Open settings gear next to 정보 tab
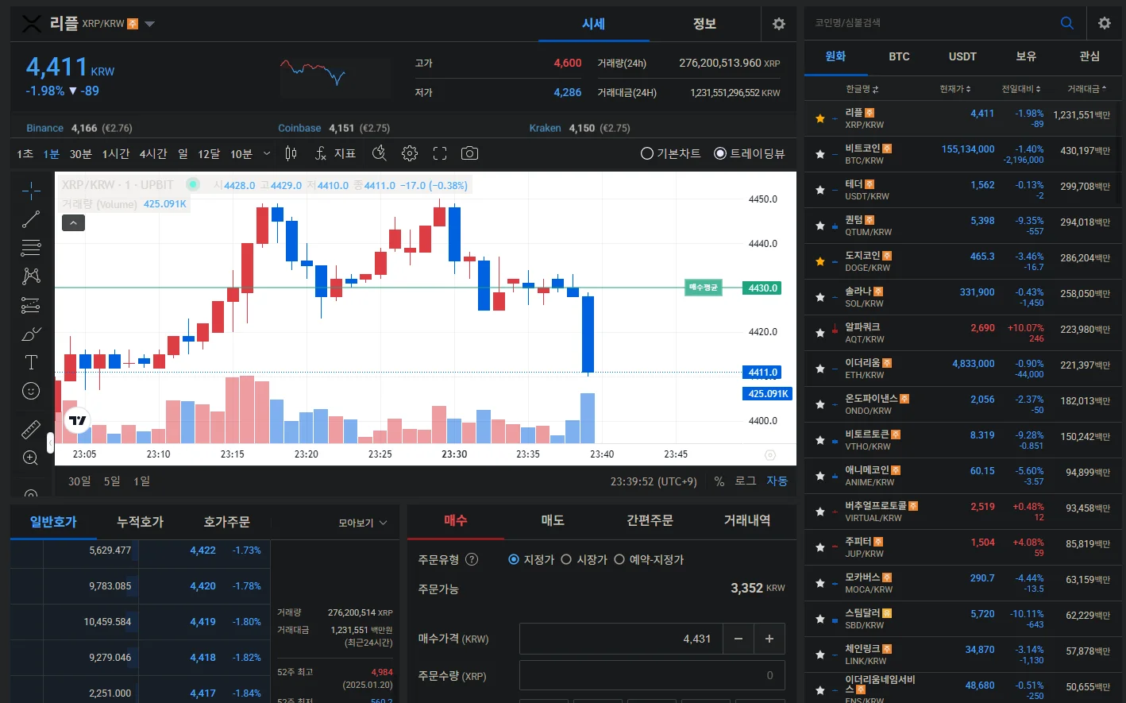This screenshot has height=703, width=1126. [779, 24]
